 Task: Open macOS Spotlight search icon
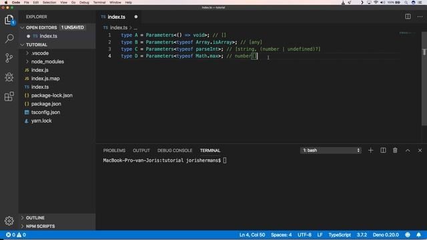coord(406,3)
